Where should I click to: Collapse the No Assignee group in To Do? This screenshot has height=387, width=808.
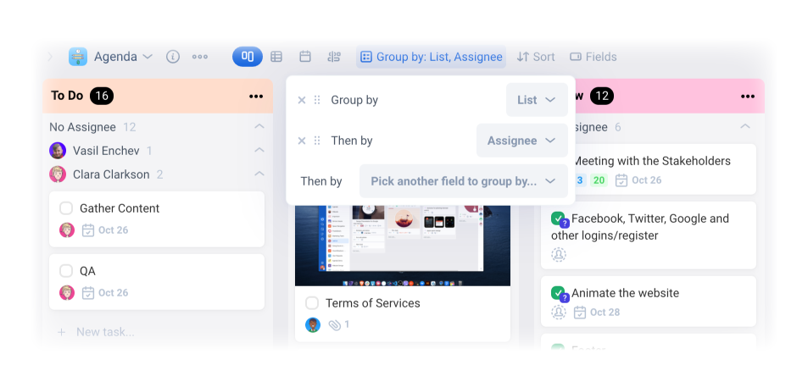point(259,126)
